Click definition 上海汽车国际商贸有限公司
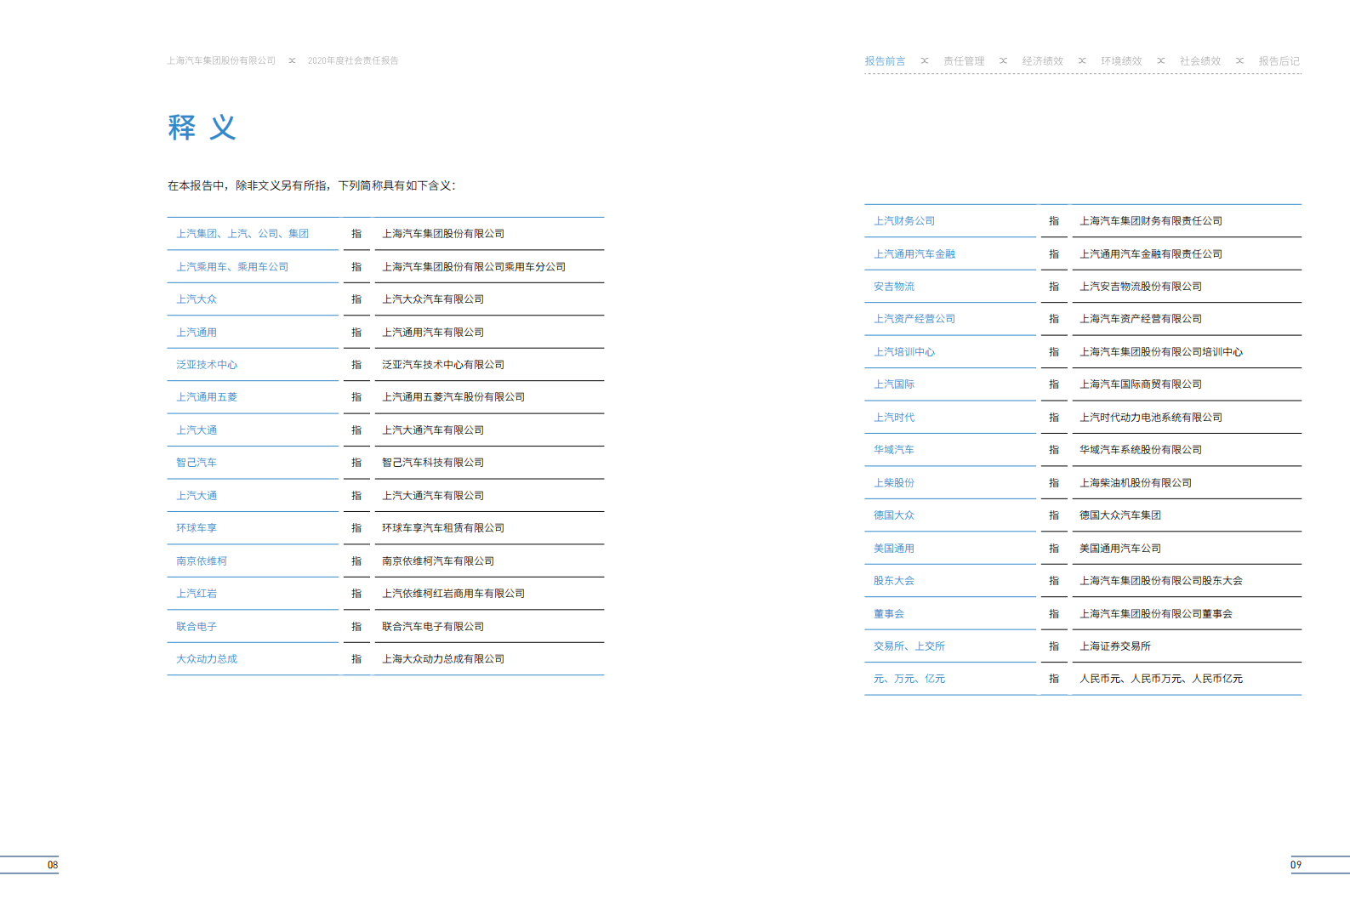This screenshot has width=1350, height=916. 1141,384
